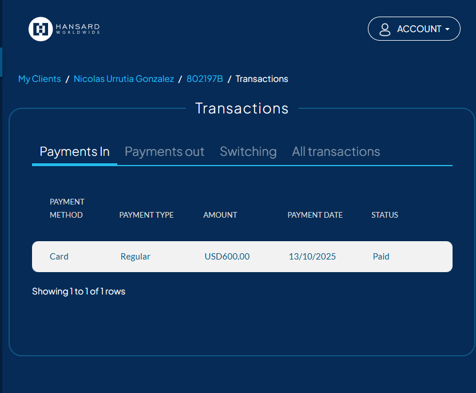Click the Hansard Worldwide wordmark text
This screenshot has width=476, height=393.
pos(78,29)
